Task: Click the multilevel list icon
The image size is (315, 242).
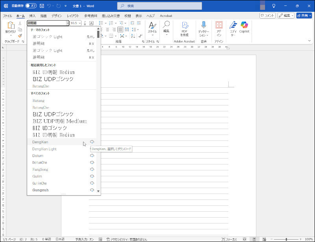Action: pyautogui.click(x=121, y=23)
